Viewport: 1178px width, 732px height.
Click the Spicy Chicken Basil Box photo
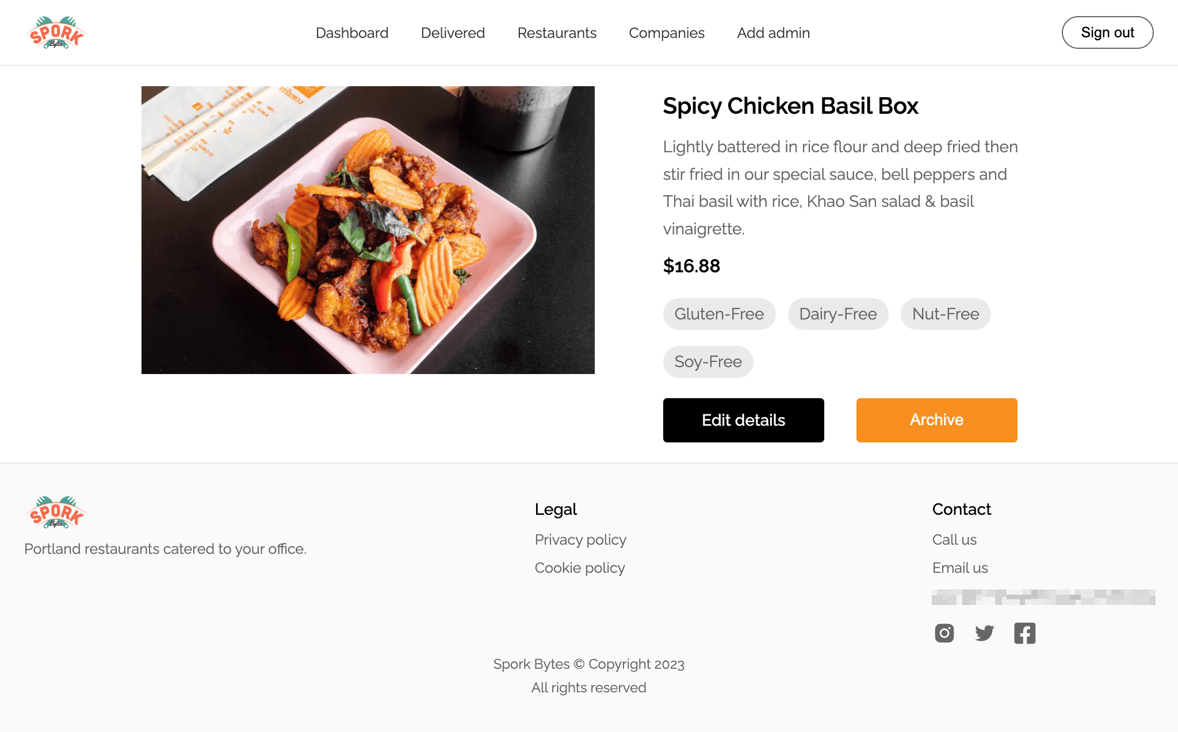click(368, 230)
